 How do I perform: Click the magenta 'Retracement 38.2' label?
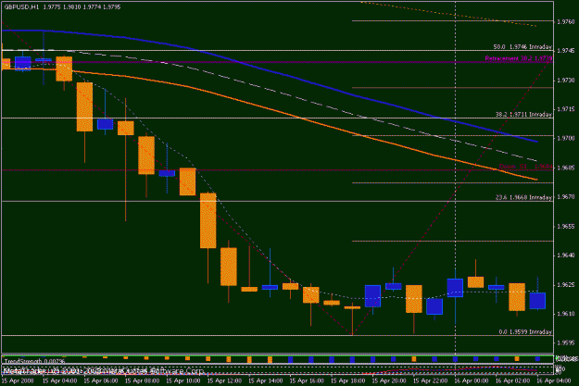[519, 58]
